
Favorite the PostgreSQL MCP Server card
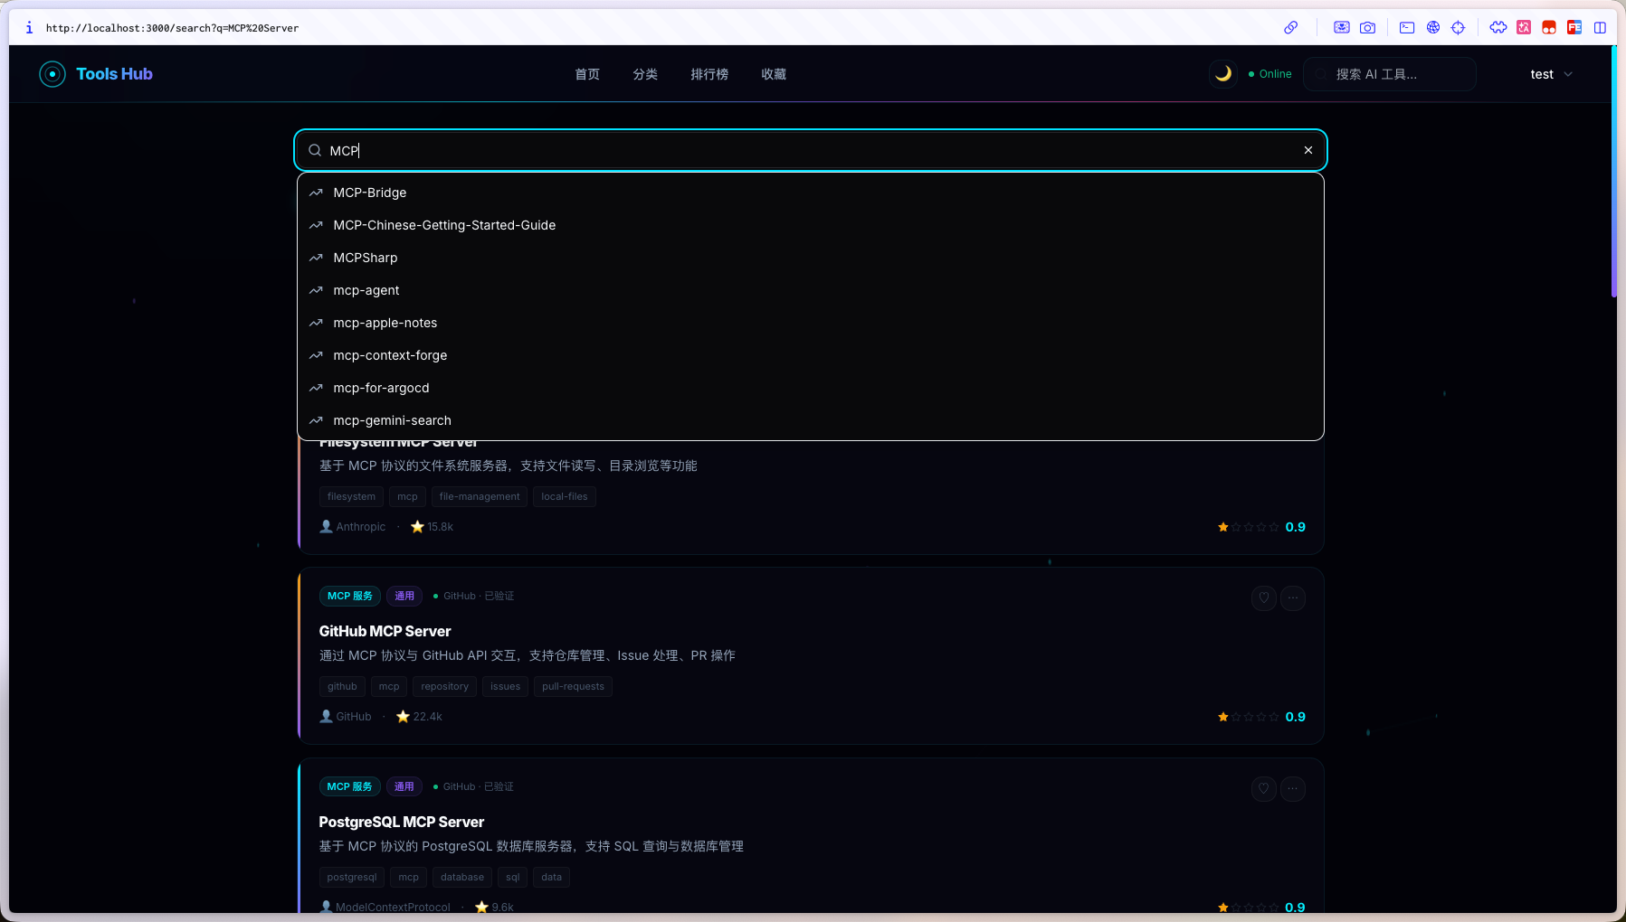point(1264,788)
